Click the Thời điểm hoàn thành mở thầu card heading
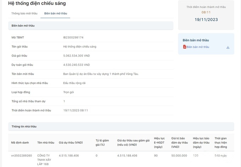Image resolution: width=241 pixels, height=167 pixels. 206,7
